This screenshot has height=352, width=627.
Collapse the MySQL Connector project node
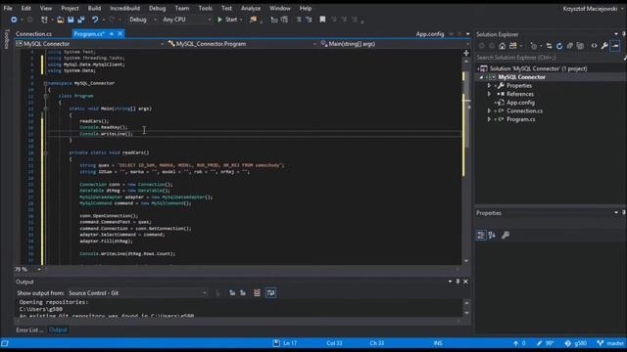click(481, 77)
